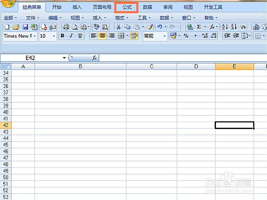Click the Decrease Decimal icon

pyautogui.click(x=214, y=36)
